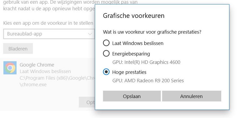Click the Google Chrome app icon

pos(10,68)
